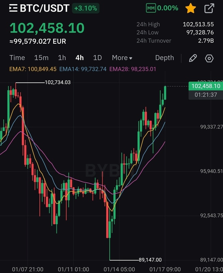Switch to the Time chart view
This screenshot has height=273, width=223.
coord(17,58)
